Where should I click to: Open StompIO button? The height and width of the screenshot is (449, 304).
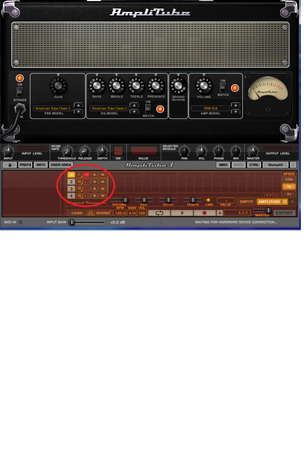pyautogui.click(x=276, y=165)
